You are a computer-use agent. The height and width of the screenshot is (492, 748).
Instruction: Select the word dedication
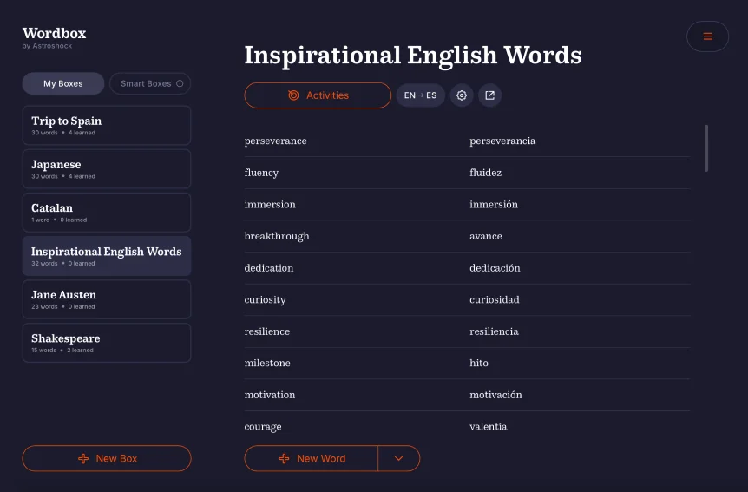[x=269, y=268]
